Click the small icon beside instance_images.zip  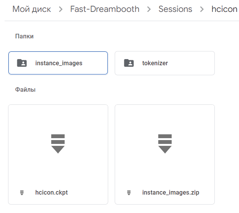point(129,193)
